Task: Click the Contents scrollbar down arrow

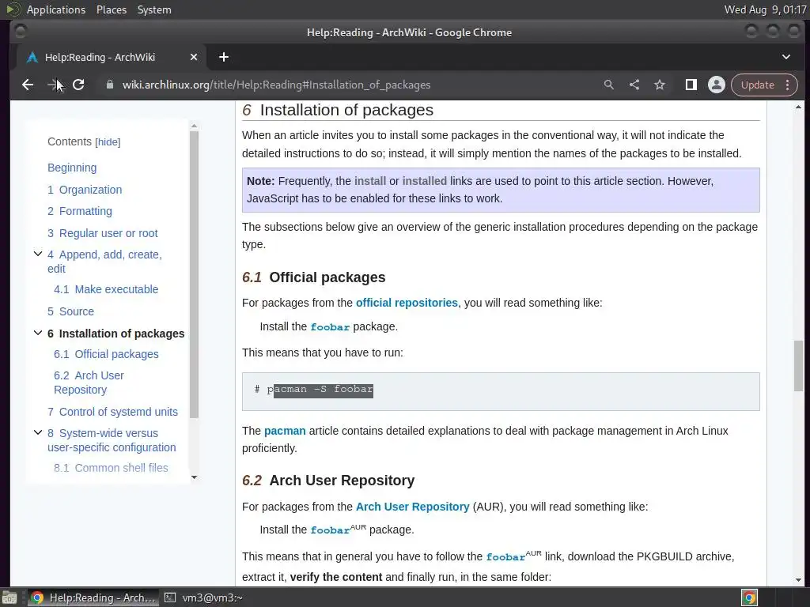Action: click(195, 477)
